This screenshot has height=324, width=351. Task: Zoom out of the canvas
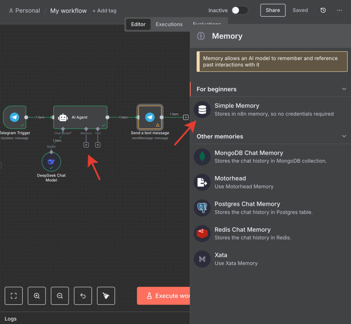[x=60, y=296]
